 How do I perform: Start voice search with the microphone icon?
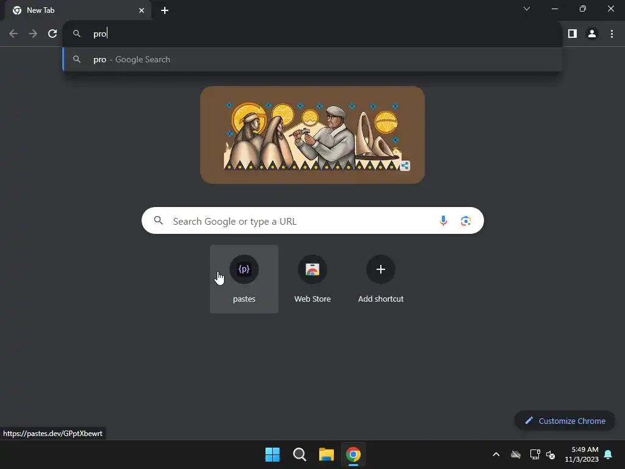coord(443,220)
